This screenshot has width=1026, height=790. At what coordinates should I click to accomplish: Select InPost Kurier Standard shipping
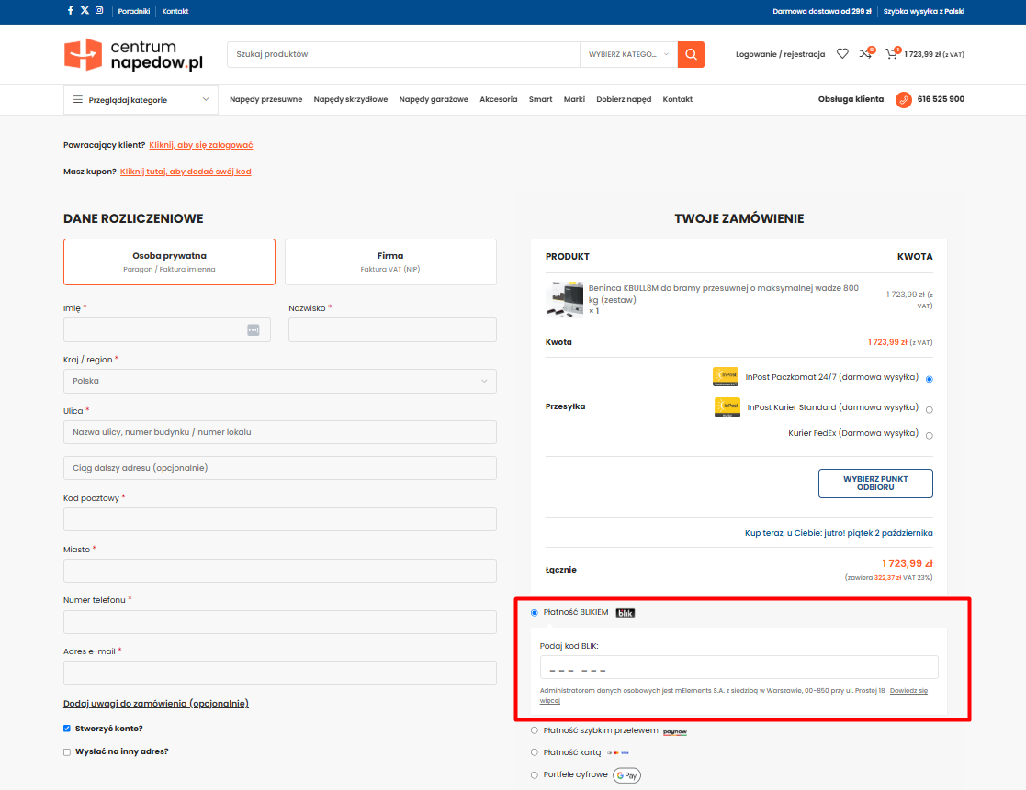coord(930,410)
